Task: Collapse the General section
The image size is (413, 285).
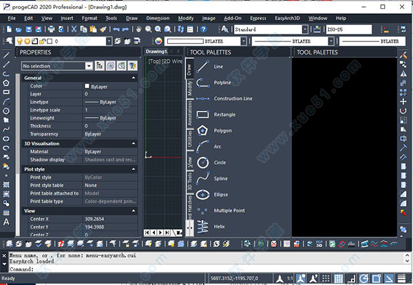Action: point(134,78)
